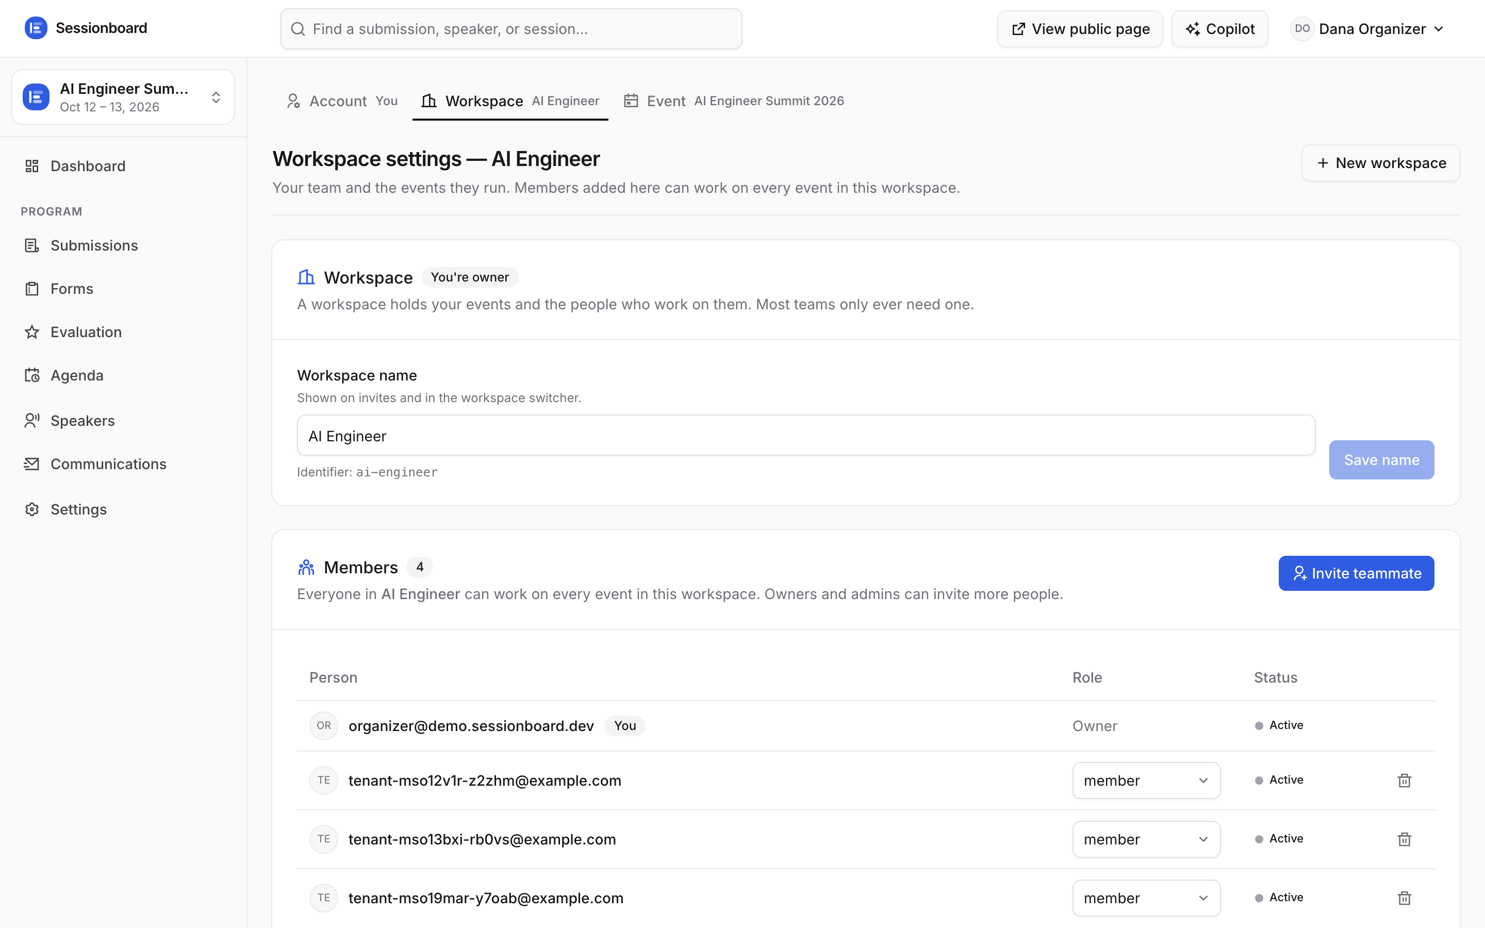Viewport: 1485px width, 928px height.
Task: Open Forms in sidebar
Action: pos(123,289)
